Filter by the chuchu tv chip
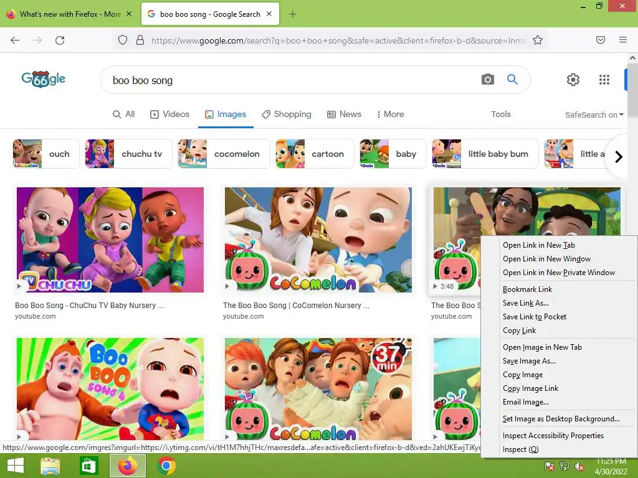638x478 pixels. (x=128, y=154)
